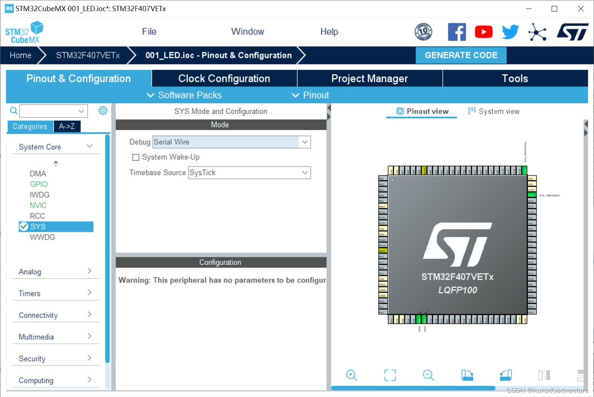Click the STM32CubeMX logo icon
The width and height of the screenshot is (594, 397).
(24, 32)
